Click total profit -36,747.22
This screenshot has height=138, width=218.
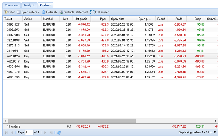[x=179, y=126]
